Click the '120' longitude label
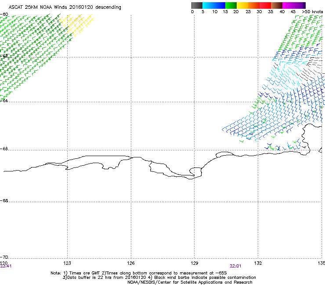Screen dimensions: 325x285 click(4, 263)
